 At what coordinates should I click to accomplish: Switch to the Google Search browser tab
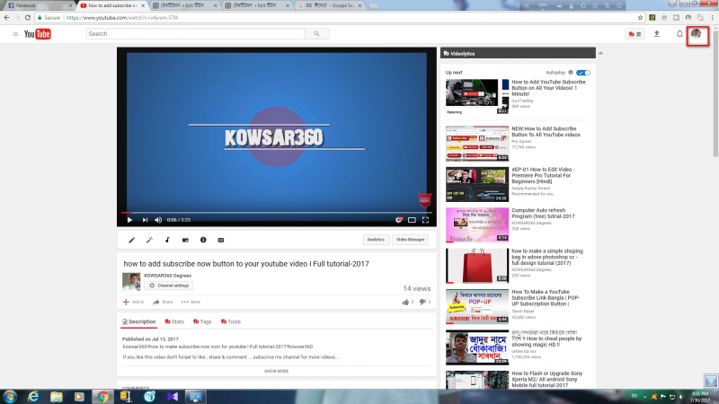[328, 5]
